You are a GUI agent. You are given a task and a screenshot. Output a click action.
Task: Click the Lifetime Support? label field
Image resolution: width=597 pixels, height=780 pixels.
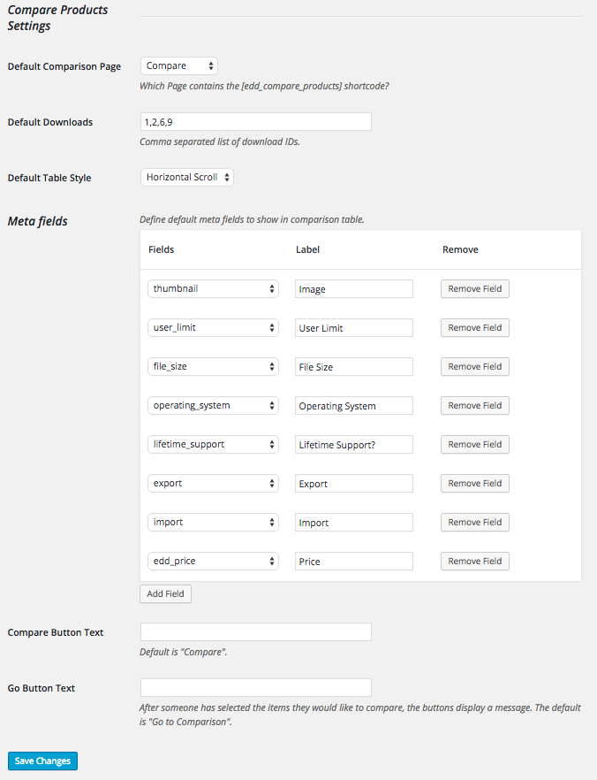354,444
